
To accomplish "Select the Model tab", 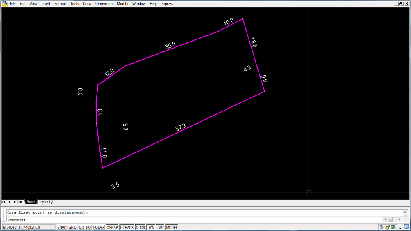I will click(x=30, y=202).
